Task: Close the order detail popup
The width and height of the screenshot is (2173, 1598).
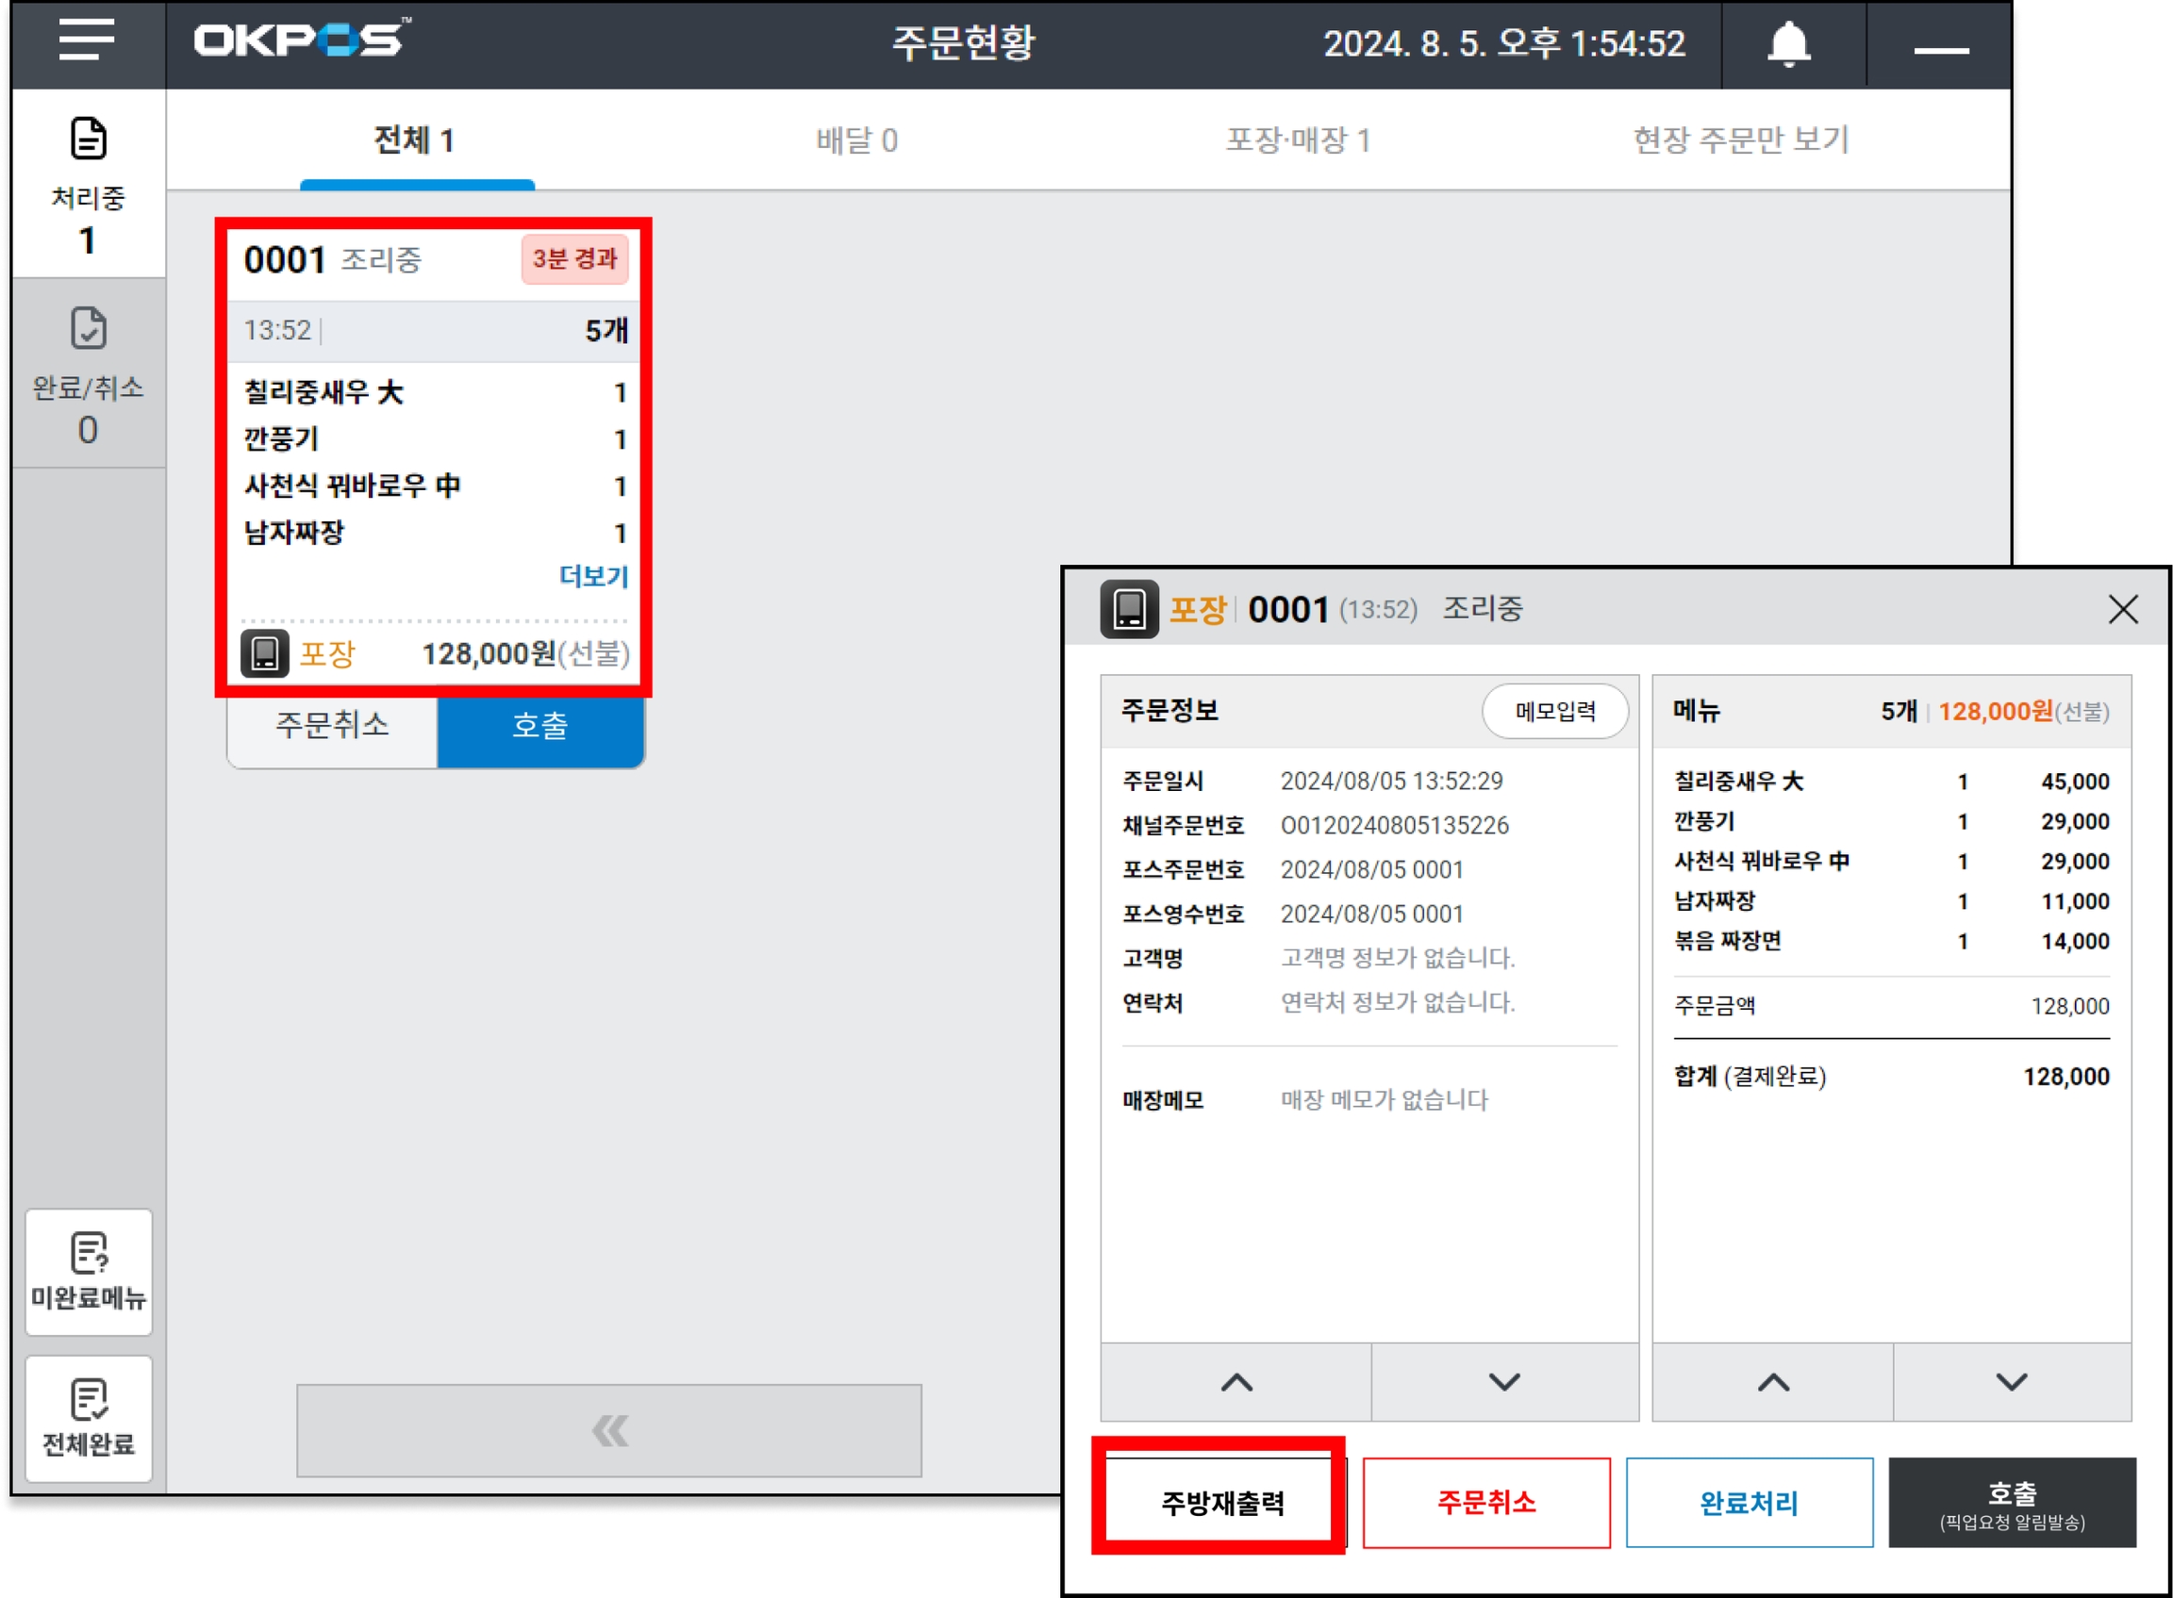Action: pos(2122,609)
